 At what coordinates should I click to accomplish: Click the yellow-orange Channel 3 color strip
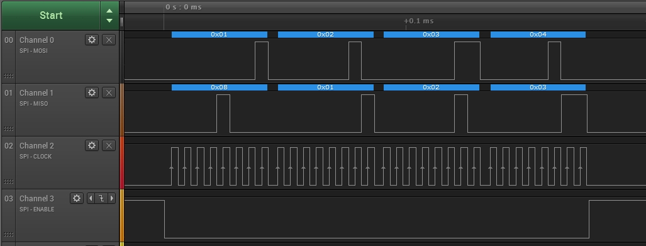tap(121, 215)
